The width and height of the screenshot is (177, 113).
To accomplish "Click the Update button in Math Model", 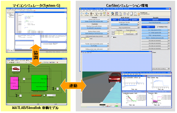I will click(x=134, y=20).
